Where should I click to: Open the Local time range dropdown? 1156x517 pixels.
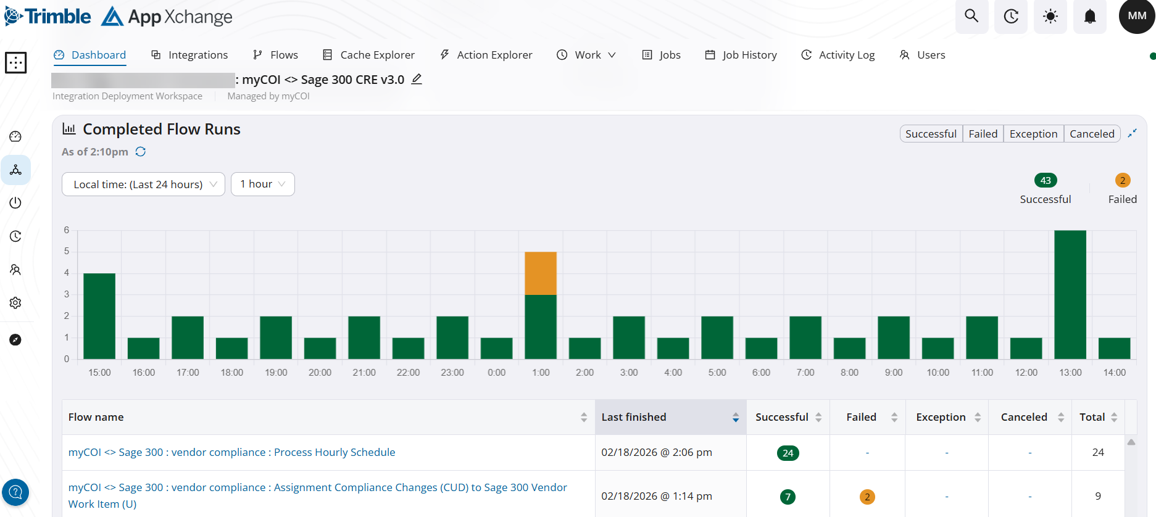pos(143,184)
